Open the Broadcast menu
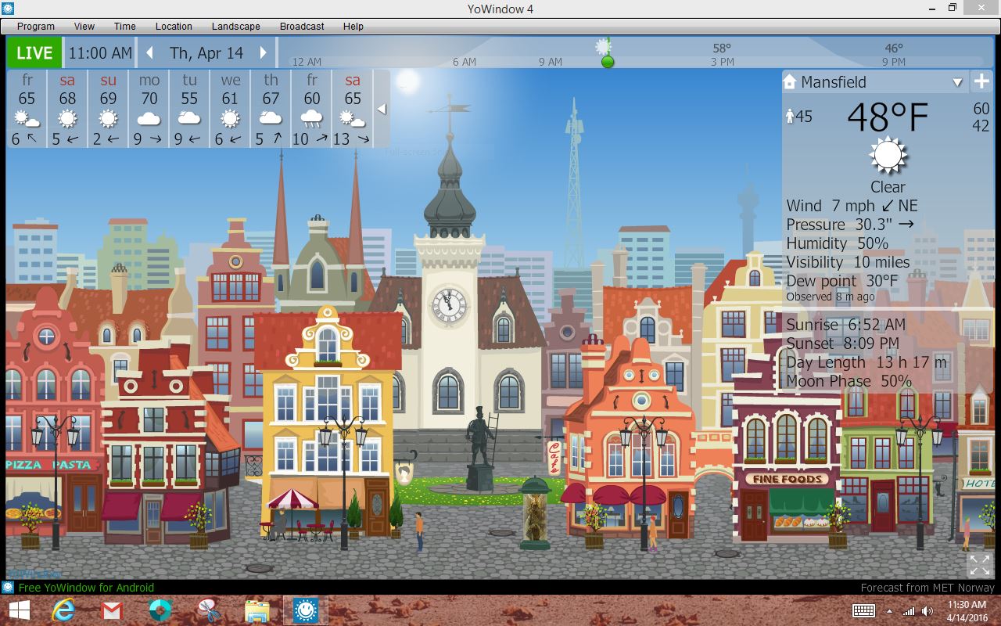1001x626 pixels. [x=302, y=26]
